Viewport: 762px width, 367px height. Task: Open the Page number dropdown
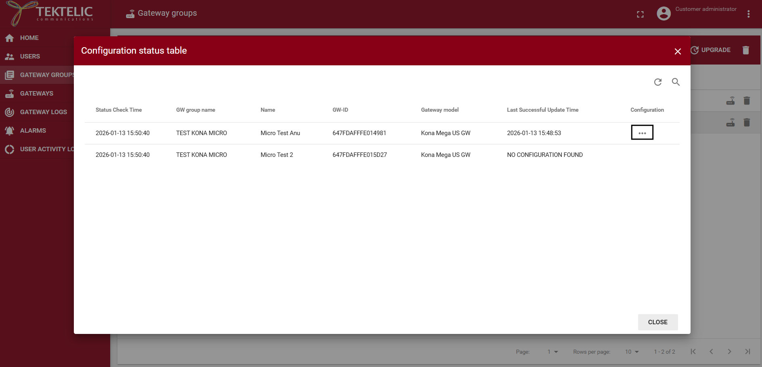553,352
